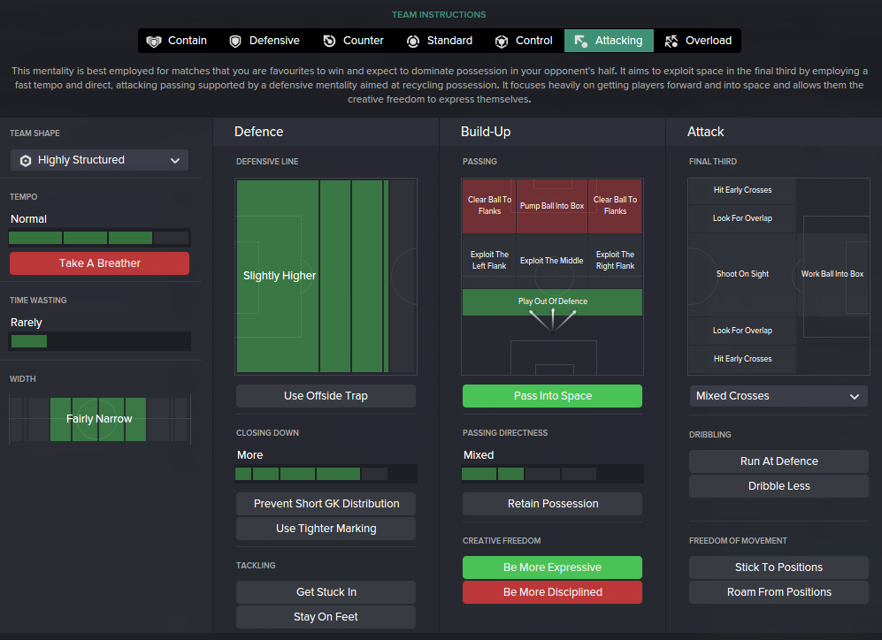
Task: Click the Attacking mentality arrow icon
Action: pyautogui.click(x=580, y=41)
